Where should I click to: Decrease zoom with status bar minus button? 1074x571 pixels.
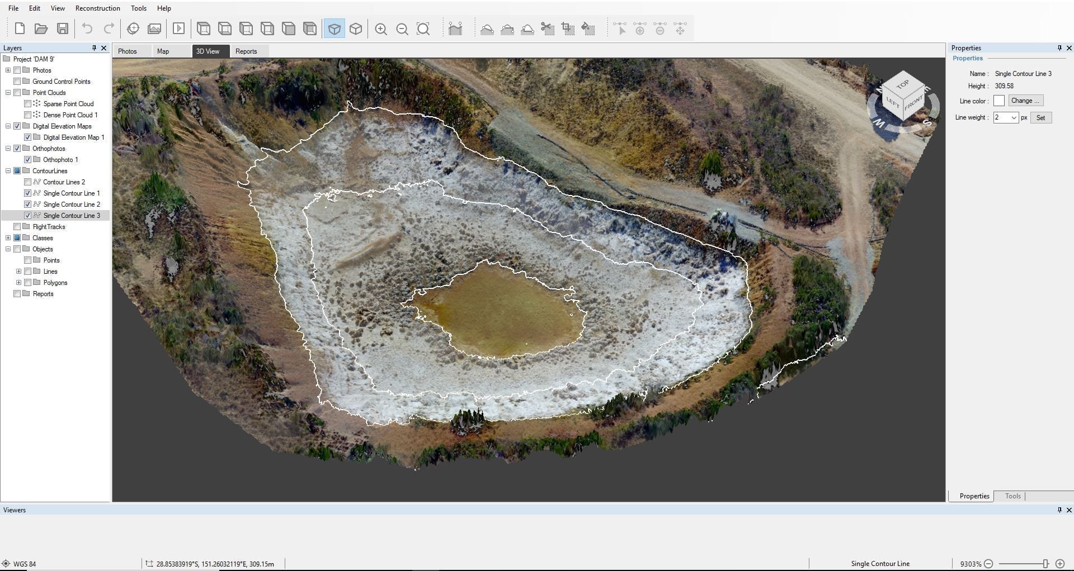point(988,564)
